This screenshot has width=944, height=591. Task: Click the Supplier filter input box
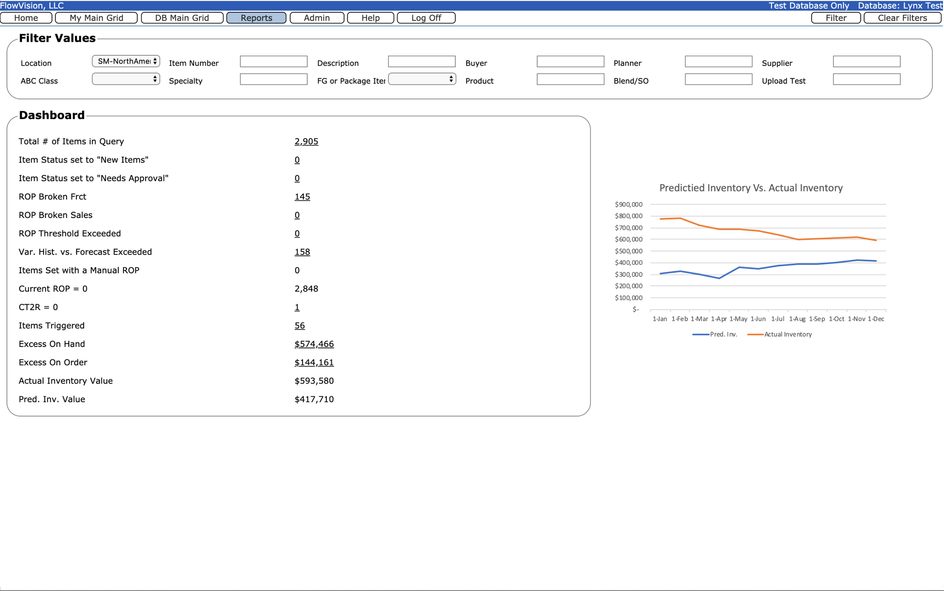pos(866,61)
